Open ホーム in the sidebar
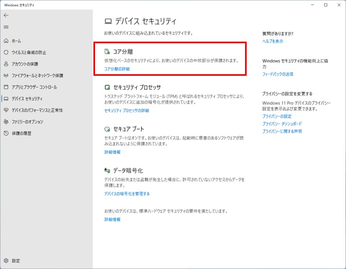 [17, 41]
